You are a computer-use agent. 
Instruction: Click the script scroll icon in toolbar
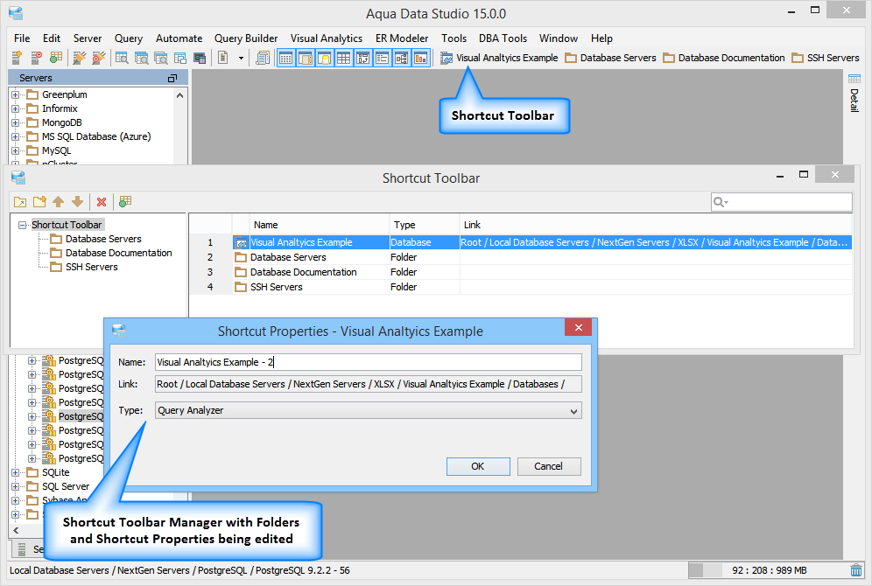(263, 58)
